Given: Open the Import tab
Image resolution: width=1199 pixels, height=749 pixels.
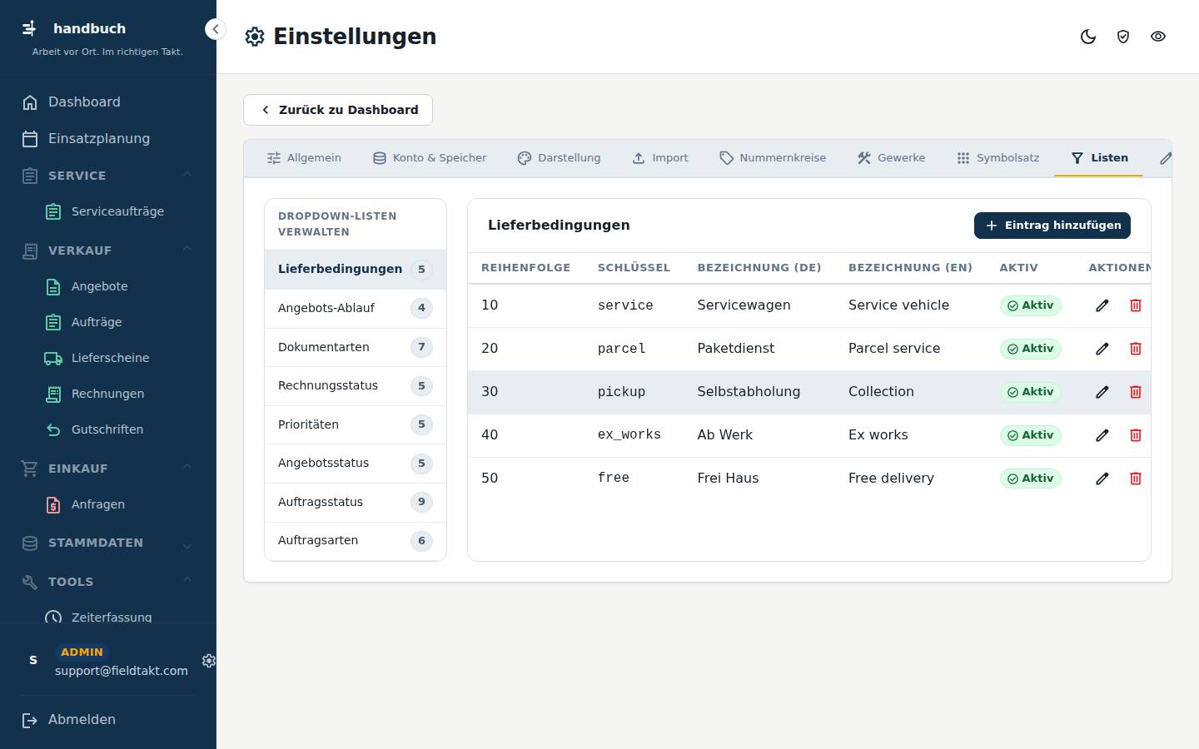Looking at the screenshot, I should (660, 158).
